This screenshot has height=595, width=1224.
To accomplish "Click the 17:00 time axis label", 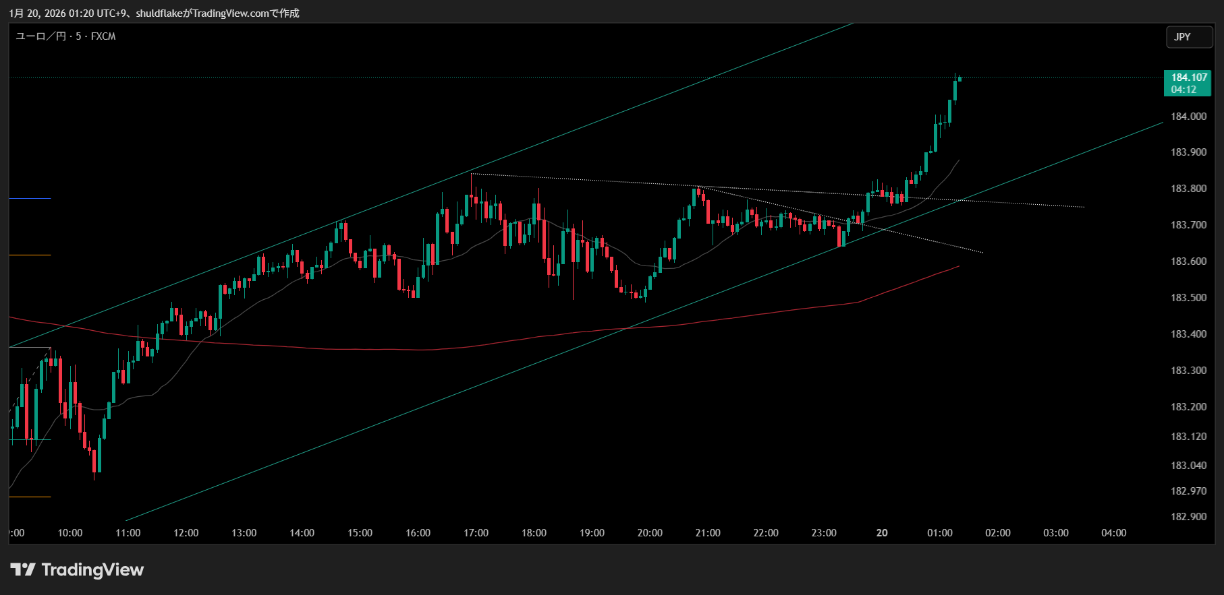I will point(476,533).
